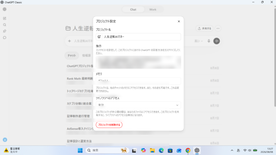The width and height of the screenshot is (276, 155).
Task: Click the circle icon in sidebar
Action: point(5,38)
